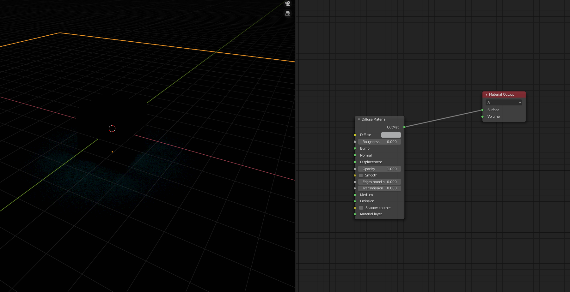Toggle the camera view icon in viewport
The width and height of the screenshot is (570, 292).
288,4
